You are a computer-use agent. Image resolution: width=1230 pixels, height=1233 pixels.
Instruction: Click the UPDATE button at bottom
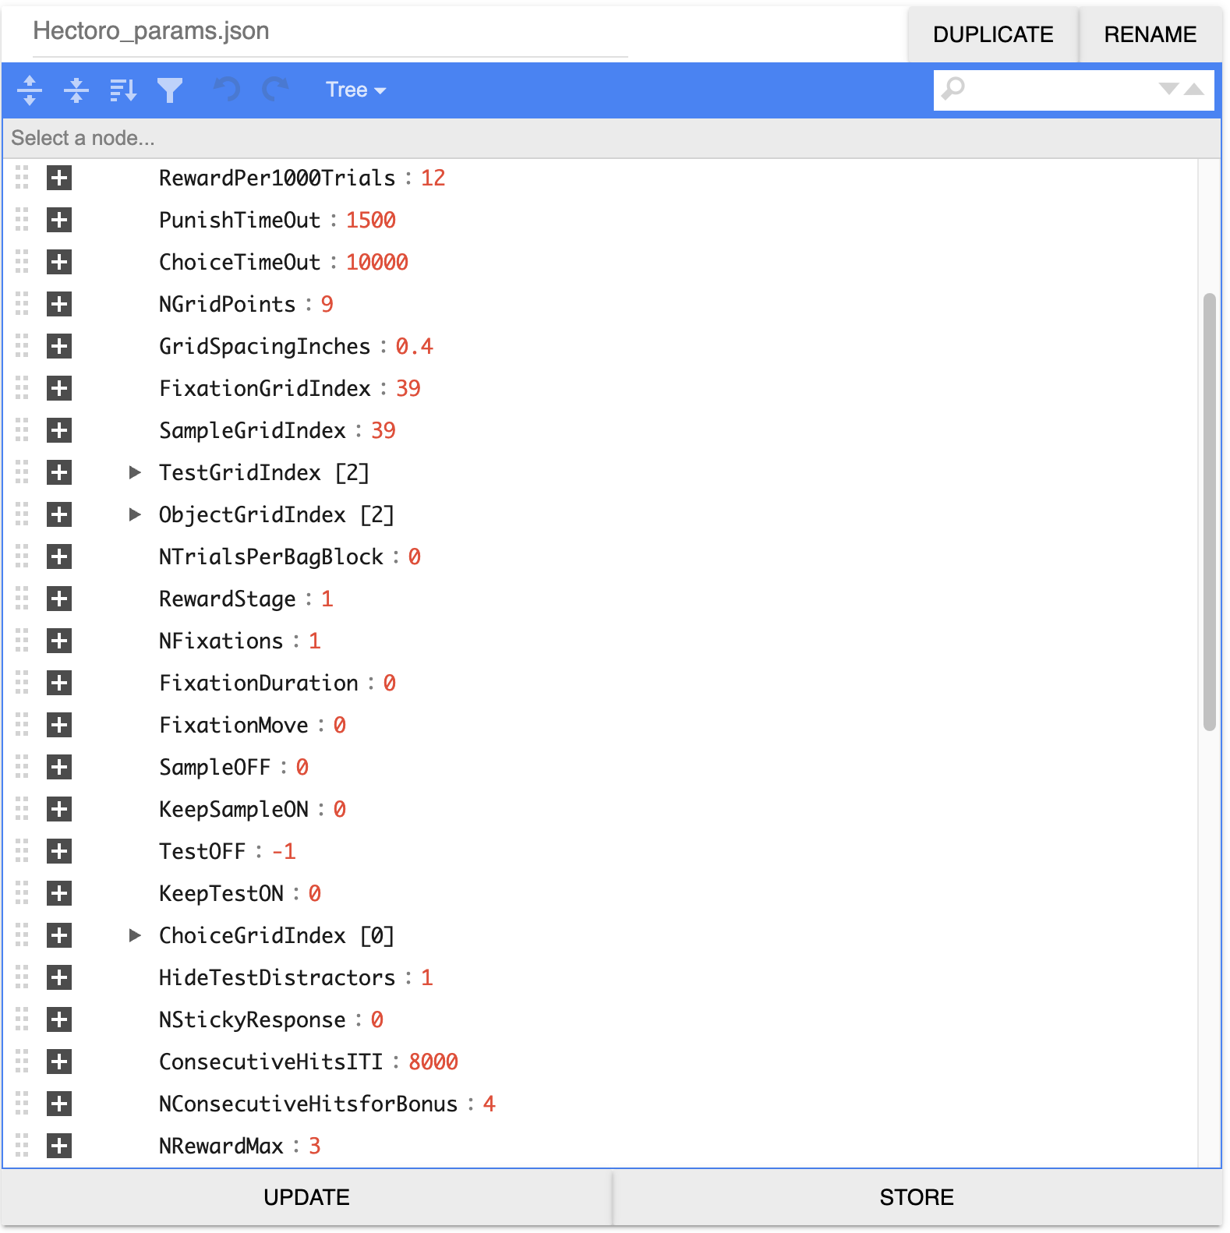[x=306, y=1197]
